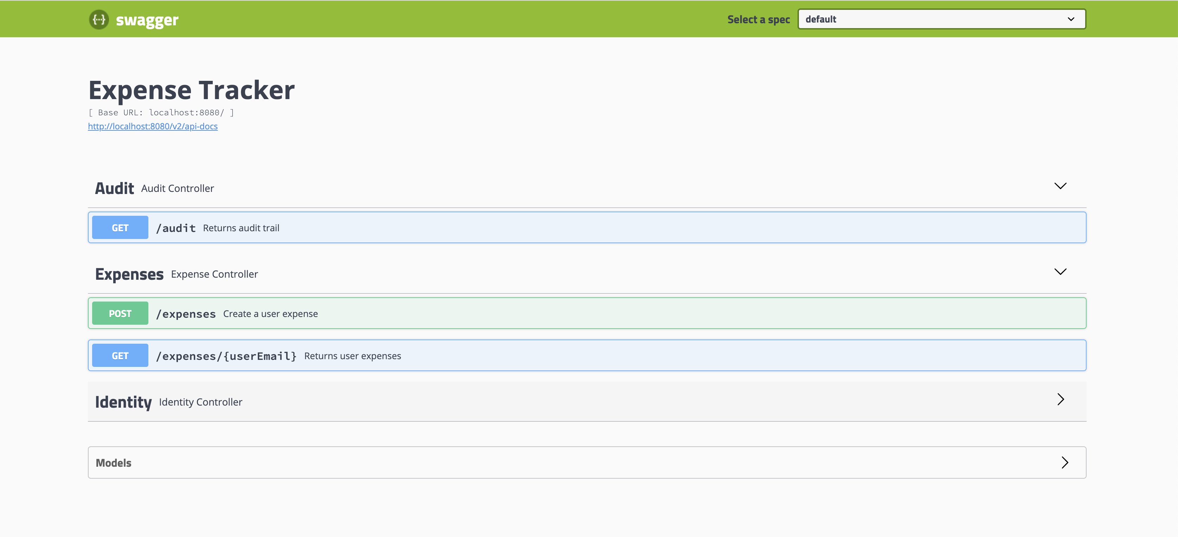Click 'Returns user expenses' operation summary
The height and width of the screenshot is (537, 1178).
click(x=352, y=356)
